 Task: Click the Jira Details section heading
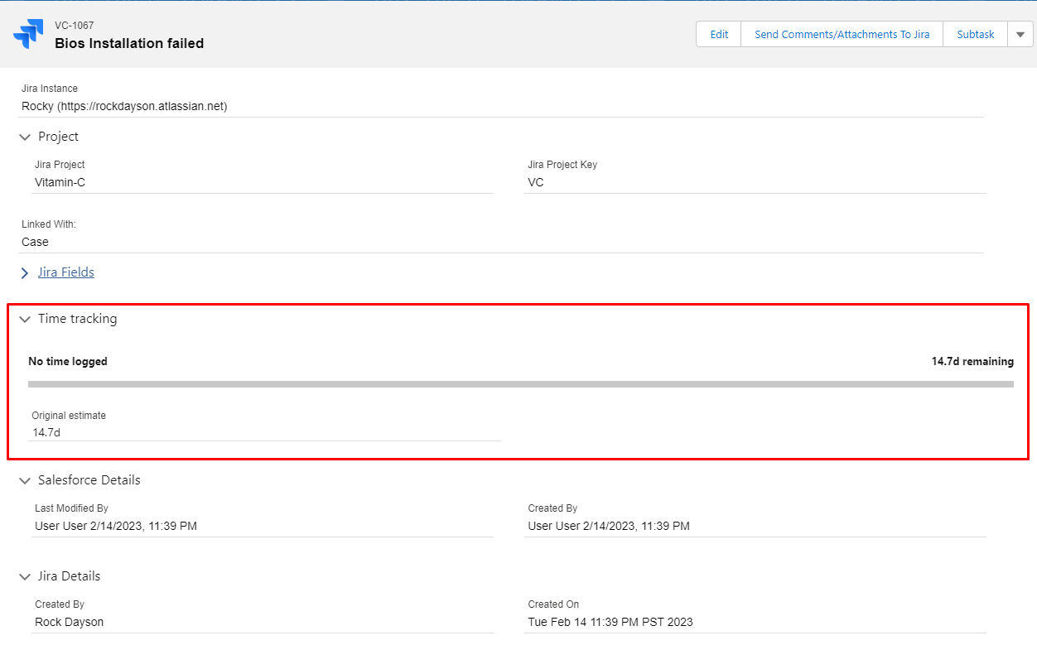(x=69, y=576)
